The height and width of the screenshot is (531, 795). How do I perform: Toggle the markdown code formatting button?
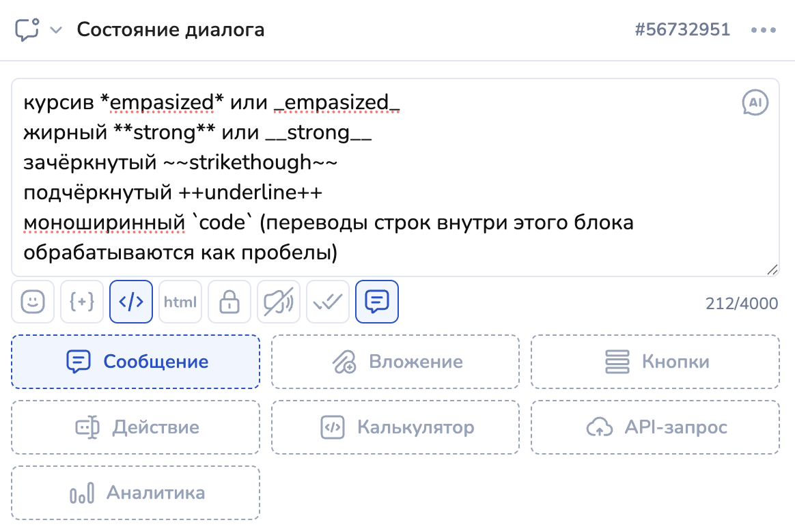point(131,302)
